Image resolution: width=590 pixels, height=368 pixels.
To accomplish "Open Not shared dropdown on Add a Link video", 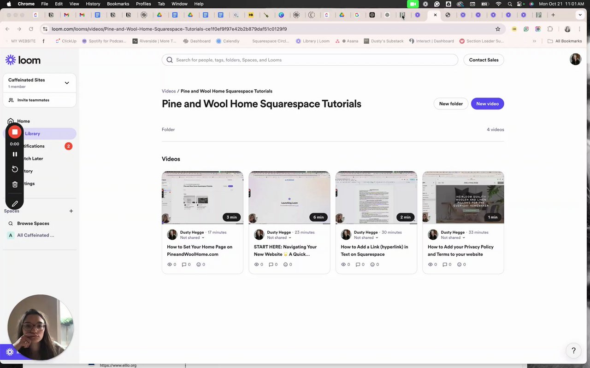I will pos(366,238).
